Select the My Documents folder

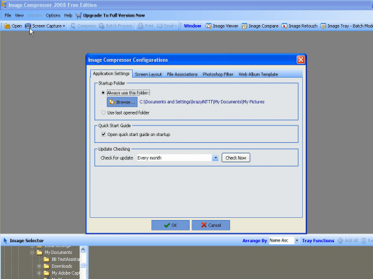[x=58, y=253]
